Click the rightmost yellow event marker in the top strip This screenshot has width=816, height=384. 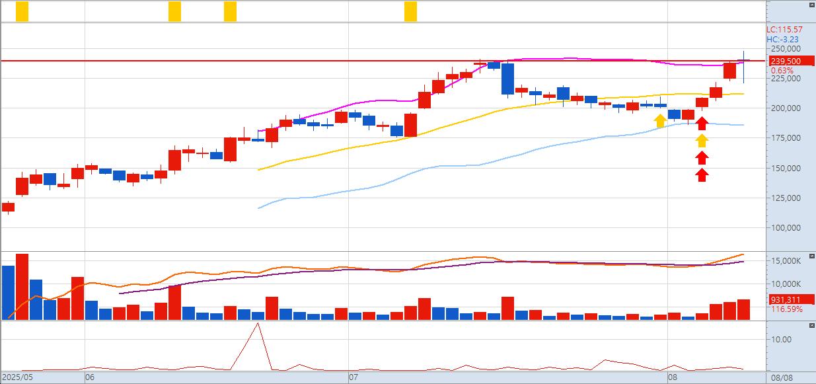[x=410, y=11]
